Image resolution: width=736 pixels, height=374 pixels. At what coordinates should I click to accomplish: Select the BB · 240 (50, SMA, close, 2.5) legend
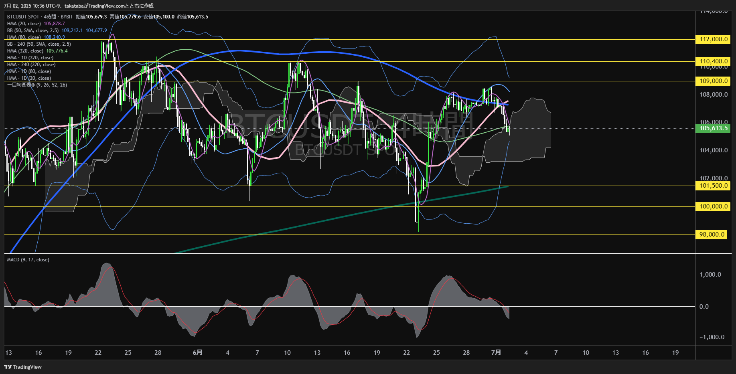tap(39, 44)
